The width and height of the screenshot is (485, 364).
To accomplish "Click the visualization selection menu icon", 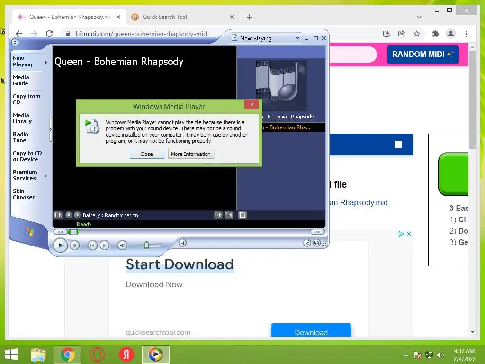I will click(x=58, y=215).
